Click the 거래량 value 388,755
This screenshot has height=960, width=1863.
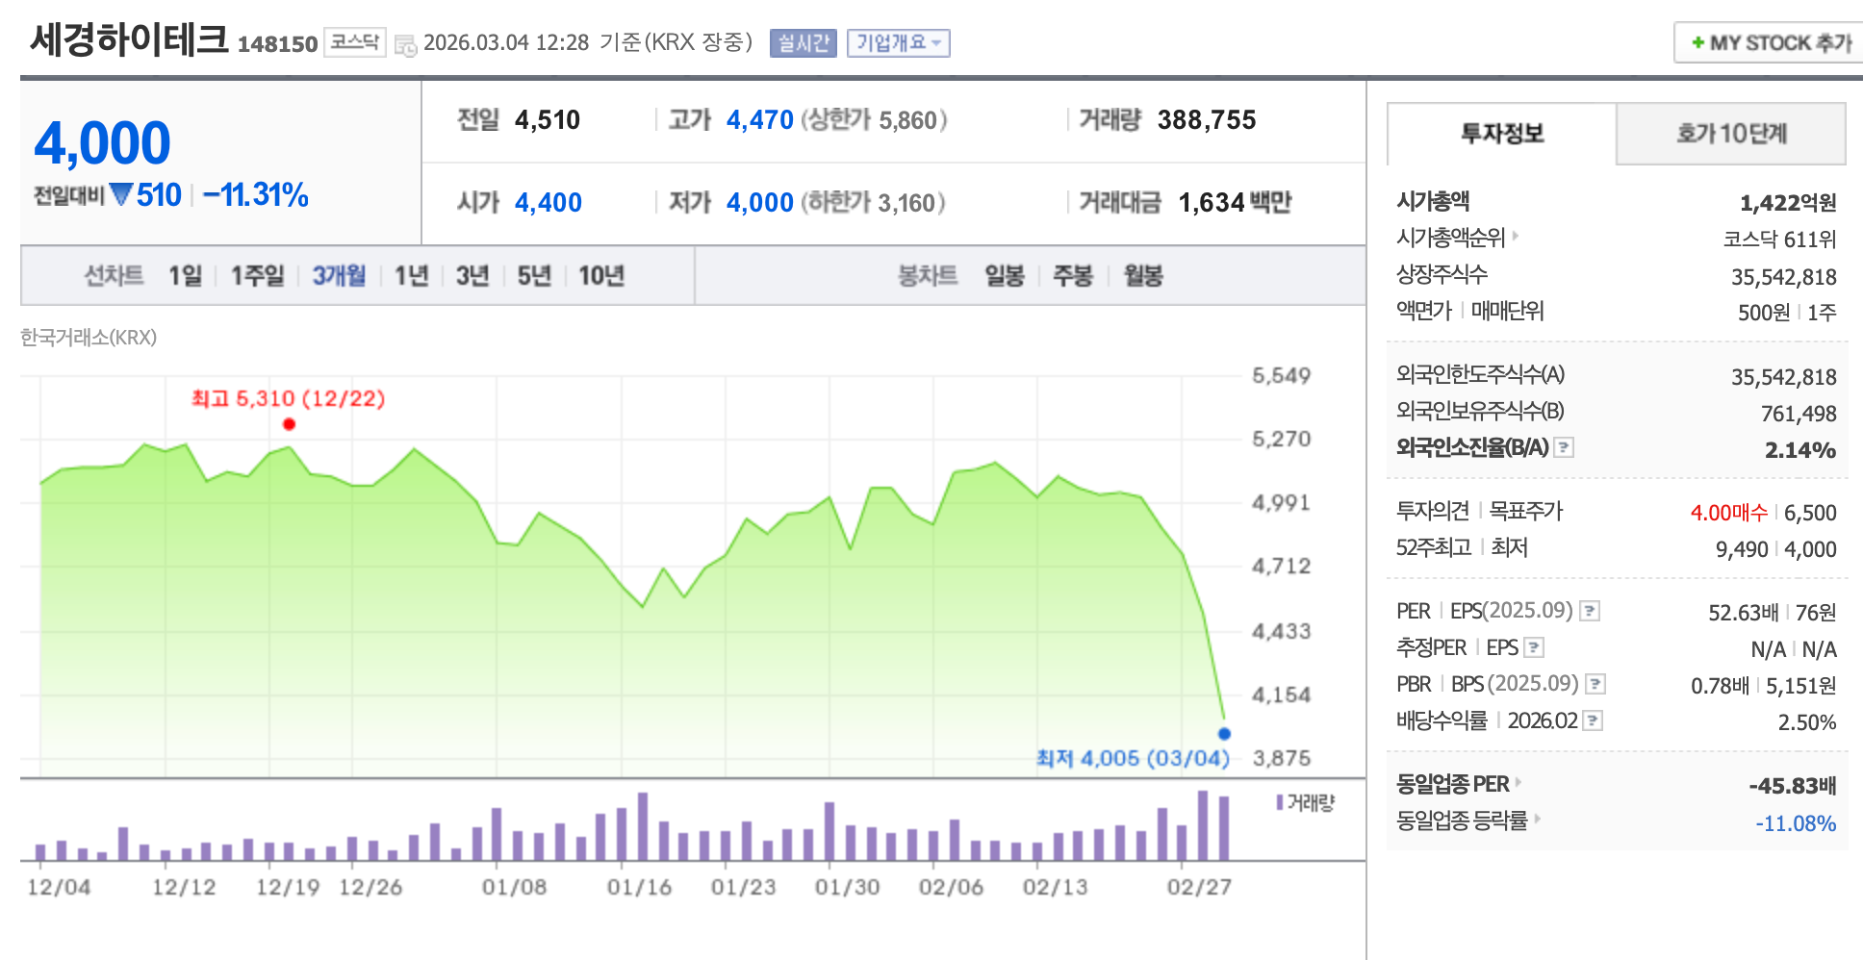point(1207,120)
